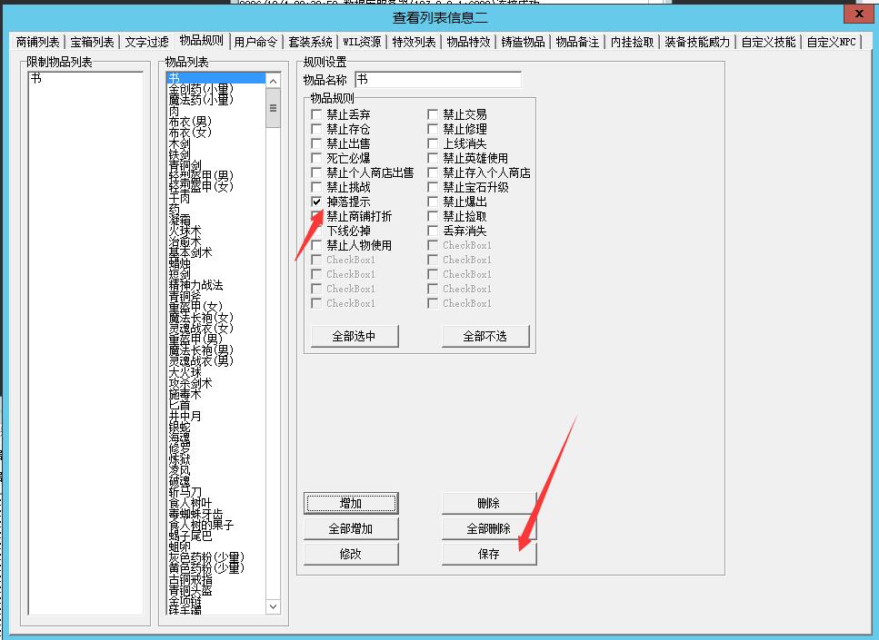The image size is (879, 640).
Task: Open the 铸造物品 tab
Action: point(523,42)
